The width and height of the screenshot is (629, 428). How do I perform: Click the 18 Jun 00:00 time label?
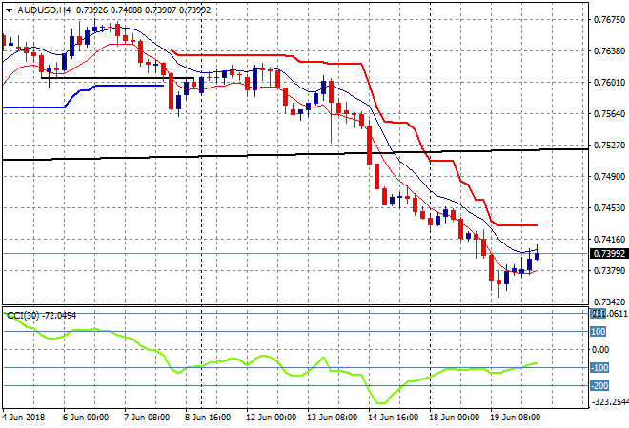pyautogui.click(x=454, y=418)
